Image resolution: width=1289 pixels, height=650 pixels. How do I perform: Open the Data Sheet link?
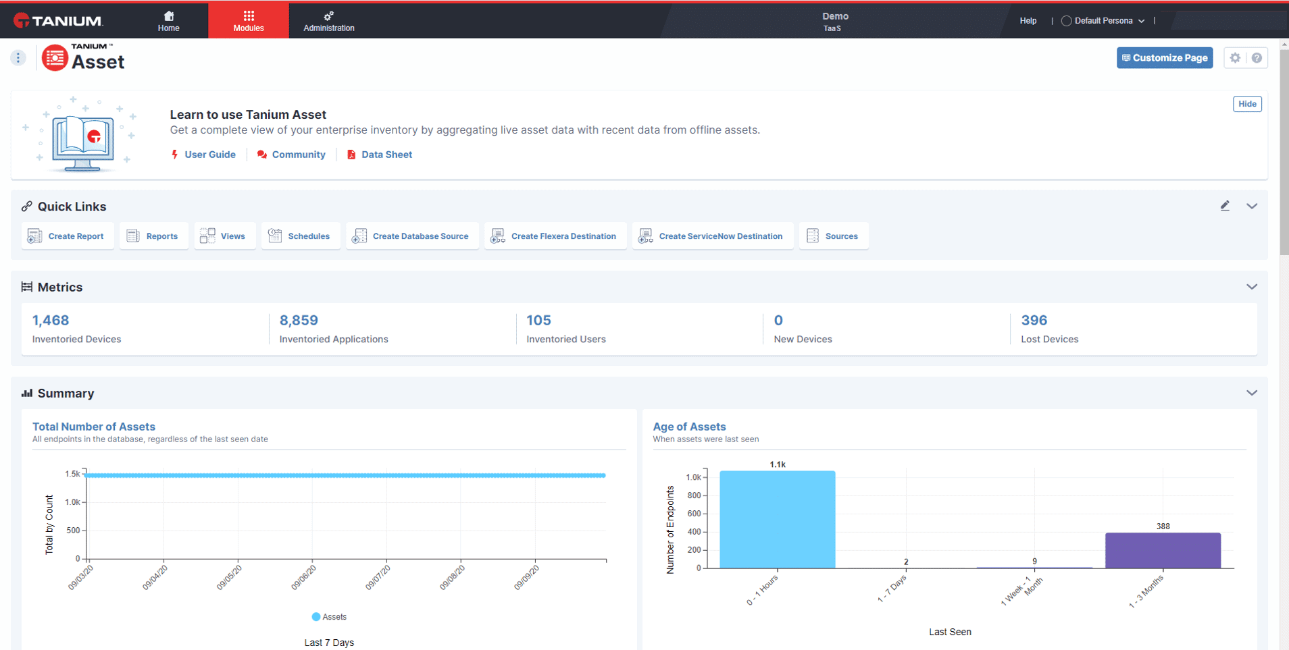coord(386,155)
